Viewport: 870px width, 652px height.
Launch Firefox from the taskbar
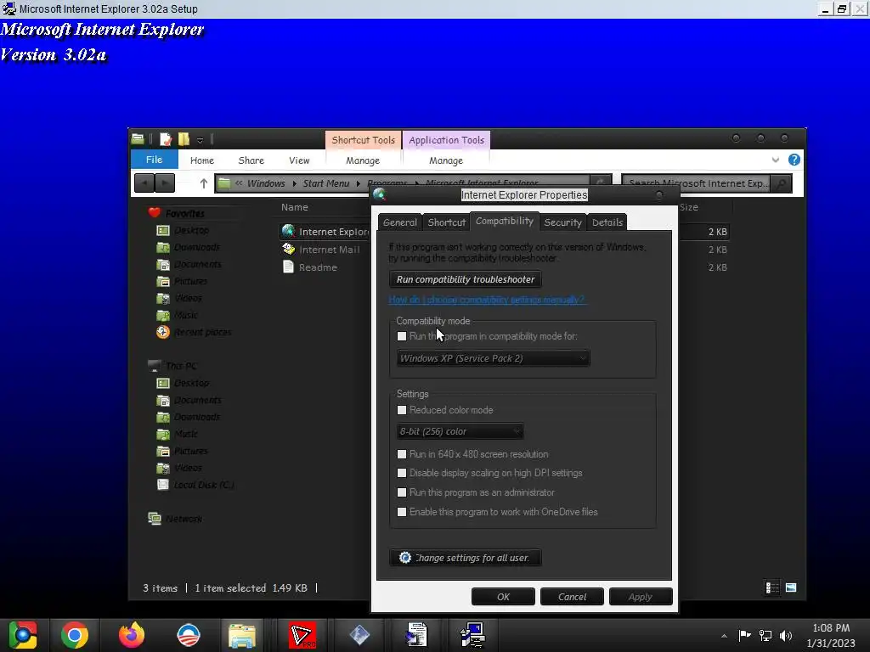132,635
